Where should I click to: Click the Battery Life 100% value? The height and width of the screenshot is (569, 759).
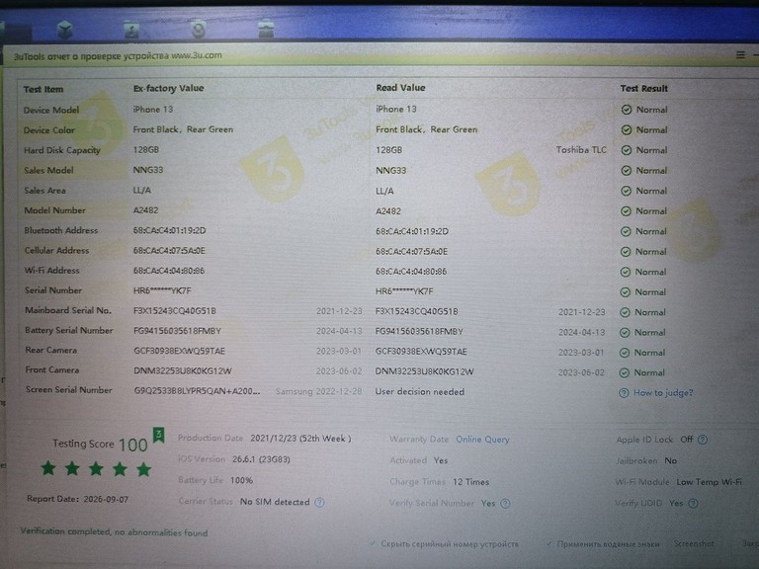241,480
